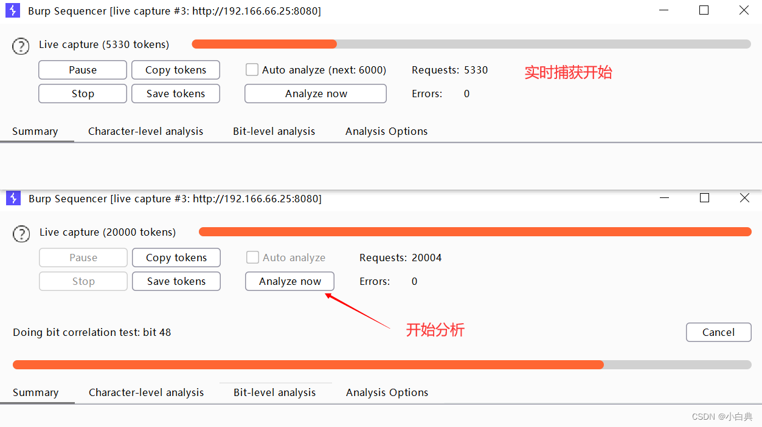Enable Auto analyze (next: 6000) checkbox
762x427 pixels.
(252, 70)
